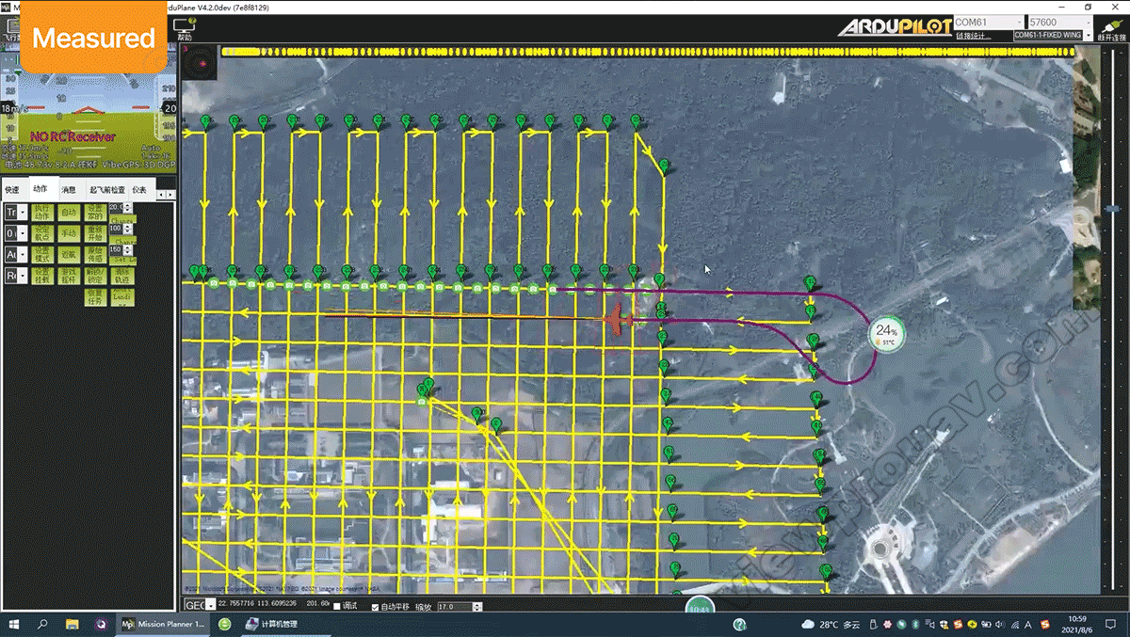Click the red aircraft icon on map
Image resolution: width=1130 pixels, height=637 pixels.
[619, 319]
